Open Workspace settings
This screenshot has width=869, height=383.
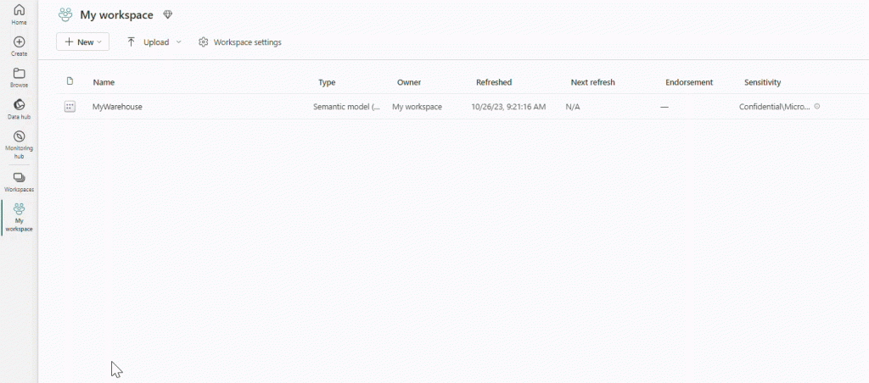click(x=240, y=42)
